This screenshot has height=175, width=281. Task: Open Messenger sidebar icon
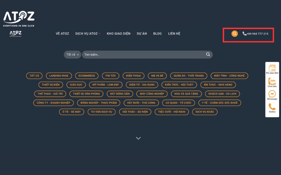pos(272,95)
